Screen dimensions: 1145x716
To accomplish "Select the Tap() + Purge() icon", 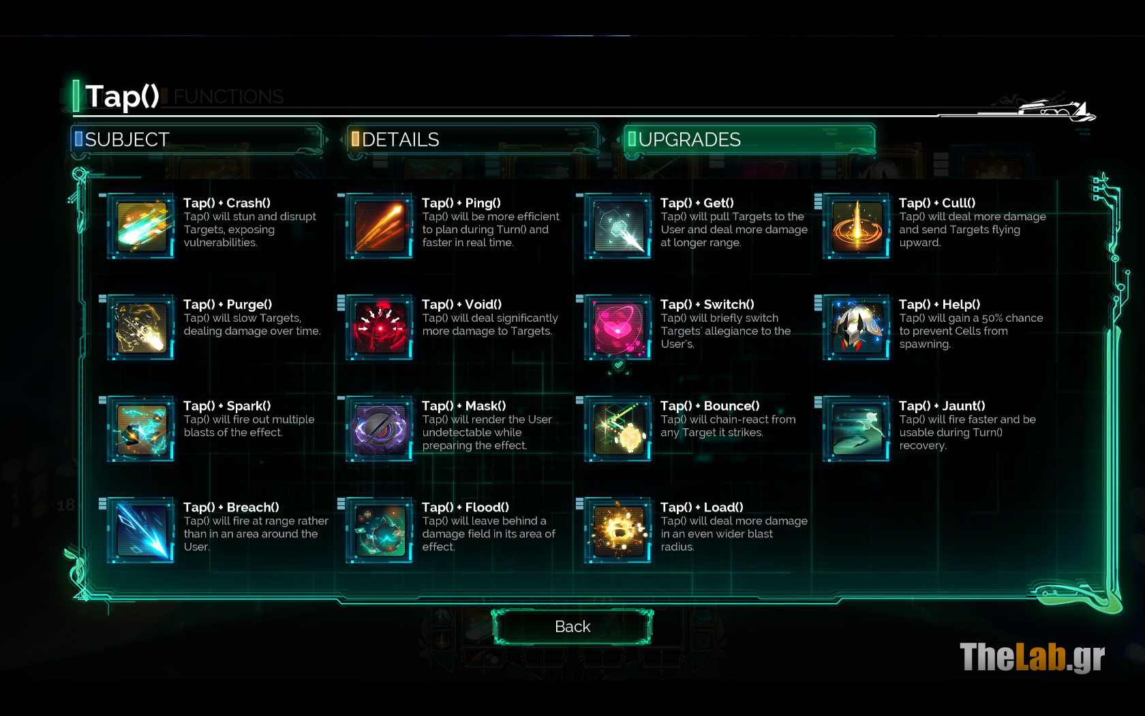I will tap(141, 327).
